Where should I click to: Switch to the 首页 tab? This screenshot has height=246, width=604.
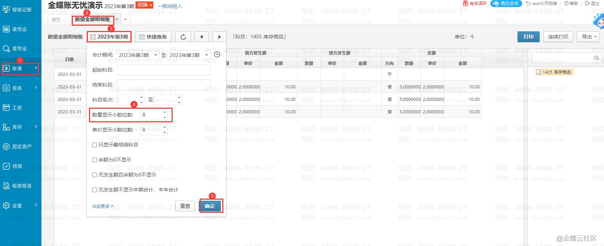tap(56, 20)
